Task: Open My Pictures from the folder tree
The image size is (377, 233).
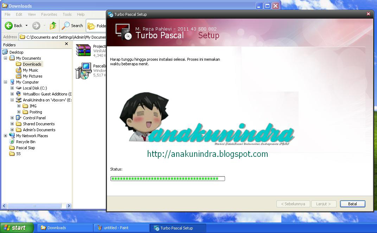Action: pos(33,76)
